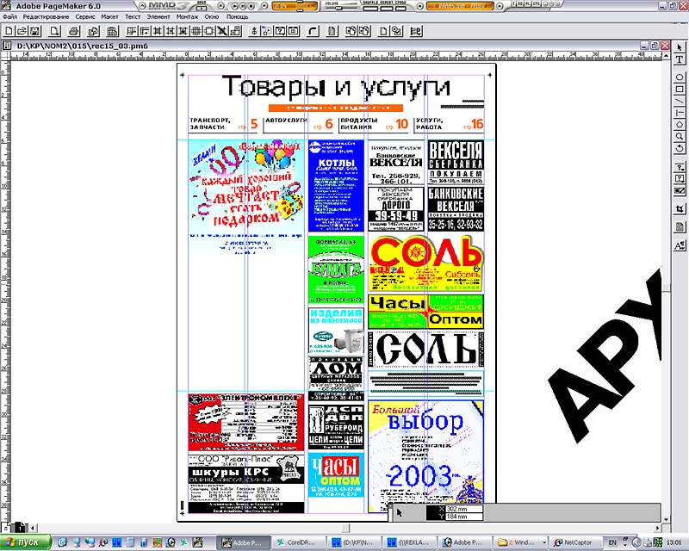Open the {\\REKLA... taskbar window
The width and height of the screenshot is (689, 551).
(409, 542)
